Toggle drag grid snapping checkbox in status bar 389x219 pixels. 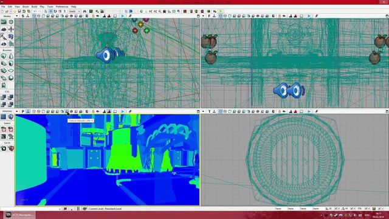[x=336, y=209]
